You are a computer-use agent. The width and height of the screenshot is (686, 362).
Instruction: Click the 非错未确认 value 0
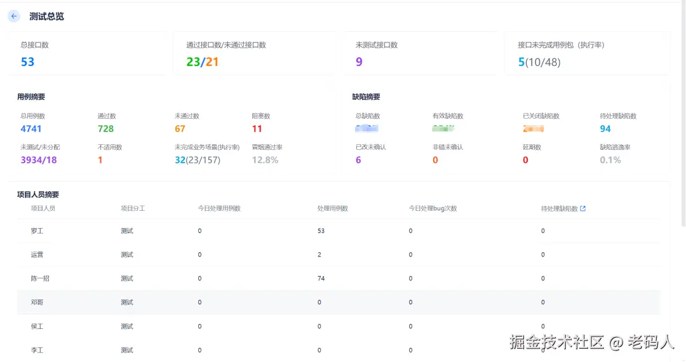point(435,160)
